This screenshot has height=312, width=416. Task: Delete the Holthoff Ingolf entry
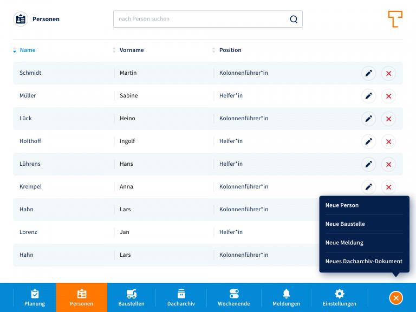(x=389, y=142)
